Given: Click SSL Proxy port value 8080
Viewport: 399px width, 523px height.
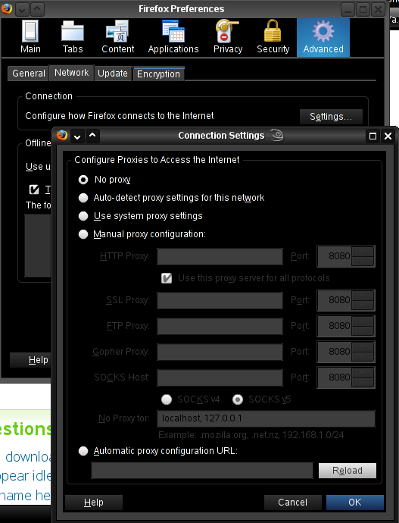Looking at the screenshot, I should (339, 300).
